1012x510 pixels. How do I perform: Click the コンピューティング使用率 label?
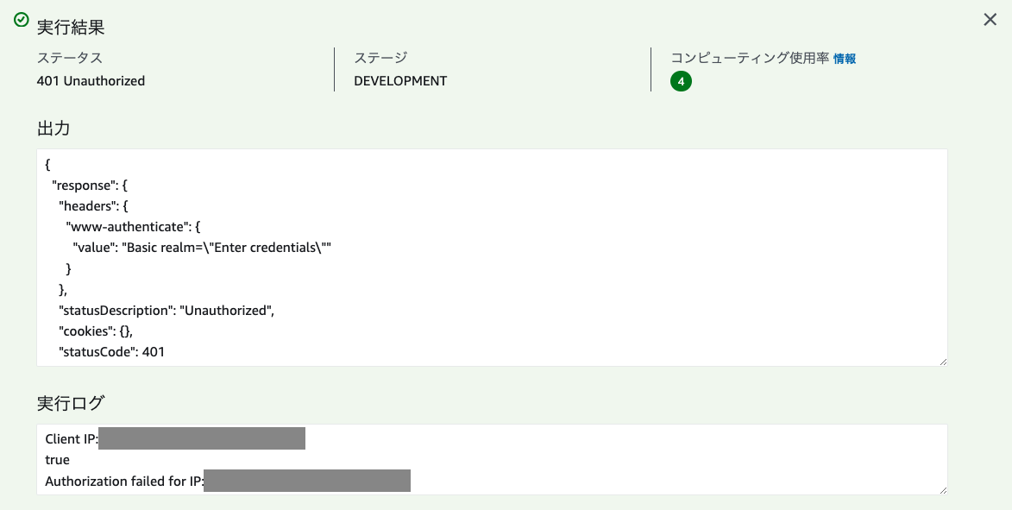tap(750, 58)
